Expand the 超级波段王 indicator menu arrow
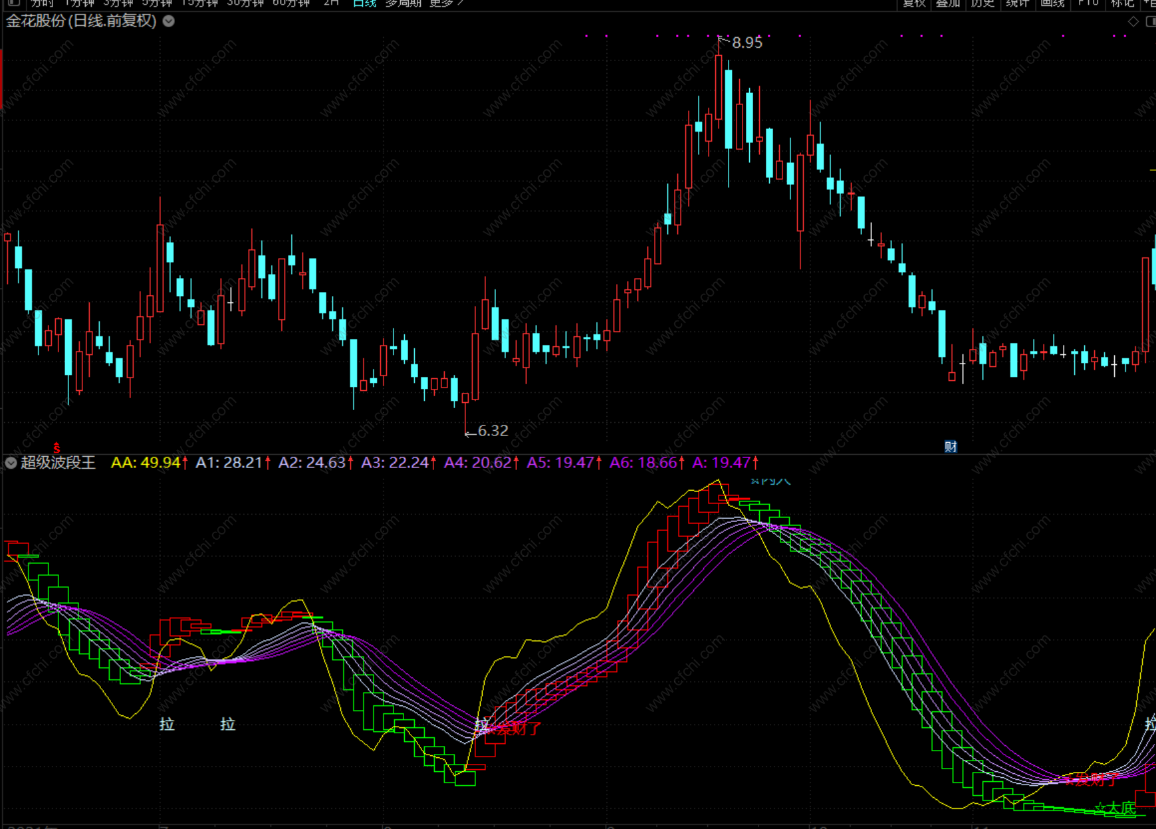This screenshot has width=1156, height=829. coord(11,463)
